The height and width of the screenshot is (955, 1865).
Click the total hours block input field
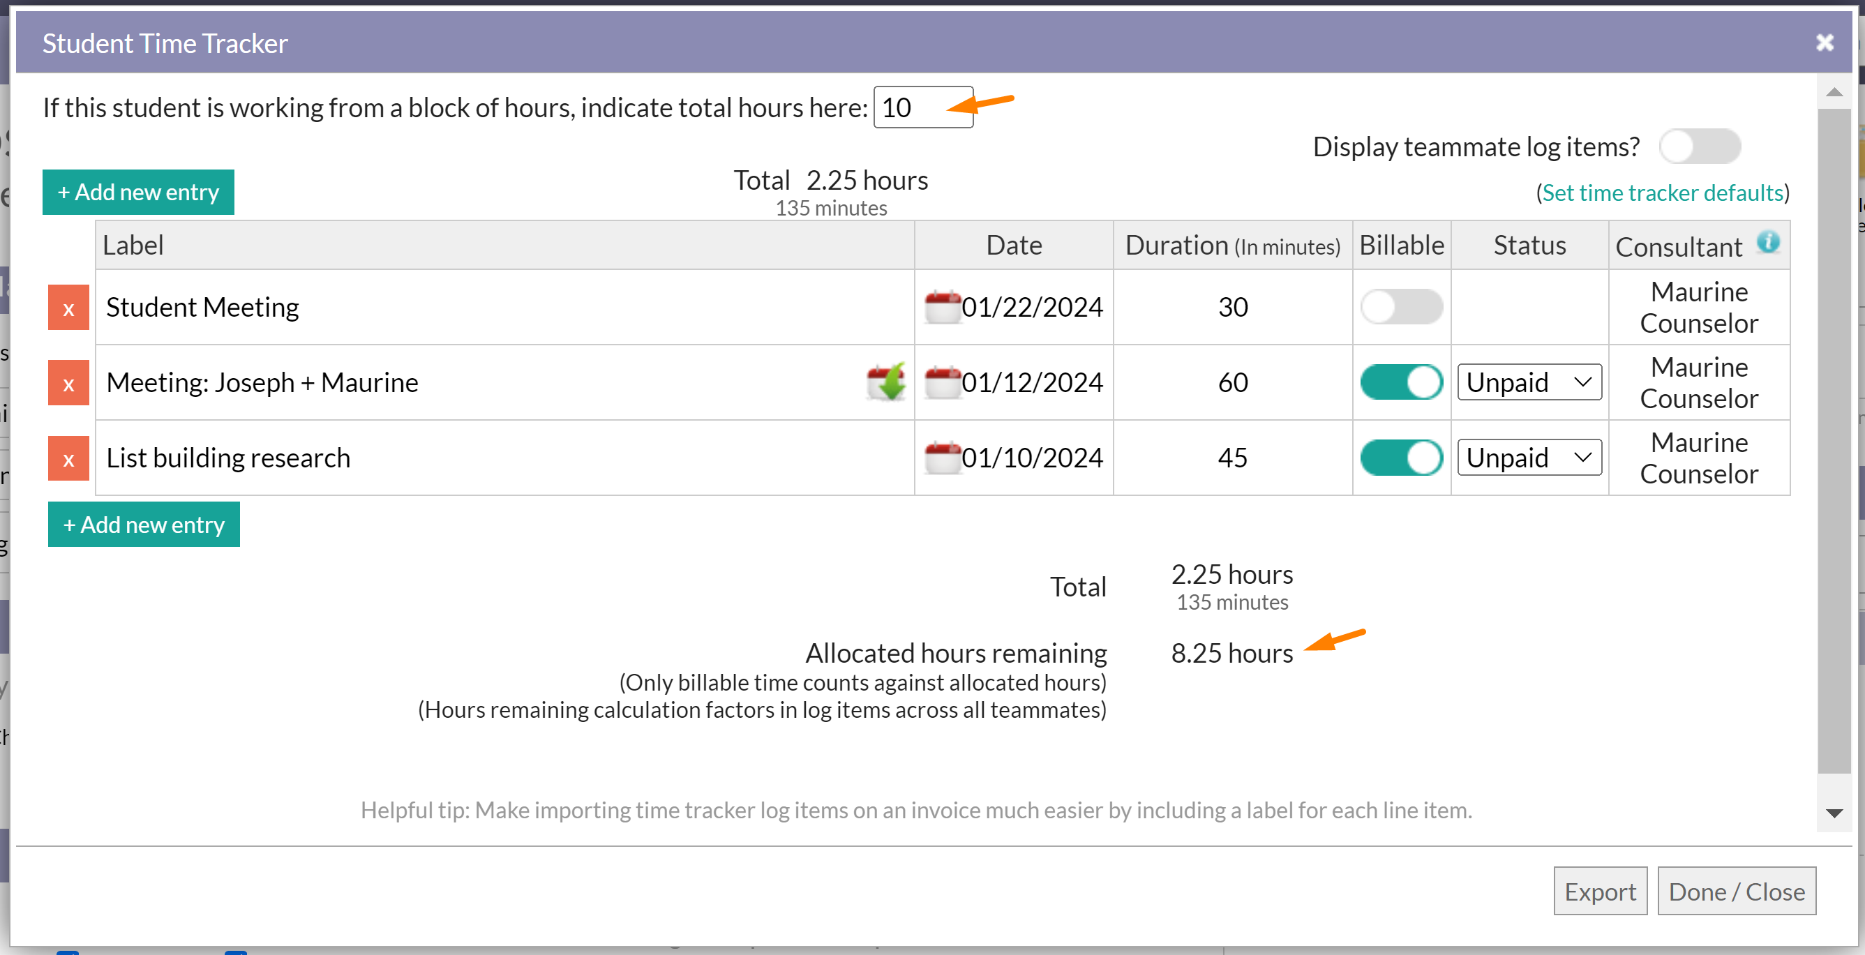pyautogui.click(x=923, y=107)
